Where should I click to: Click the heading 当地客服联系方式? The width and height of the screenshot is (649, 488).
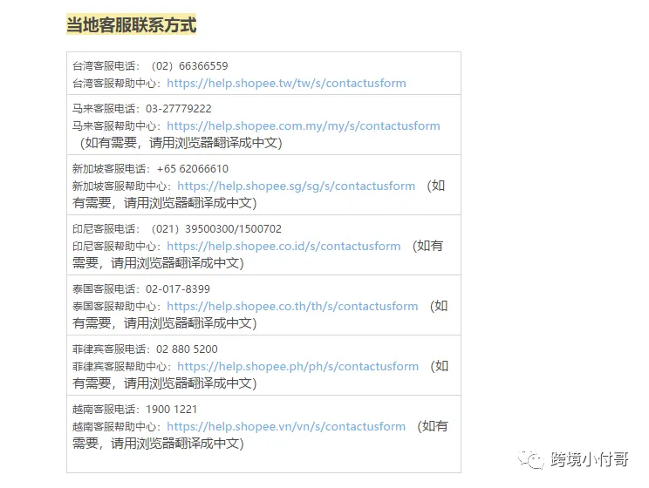[131, 24]
